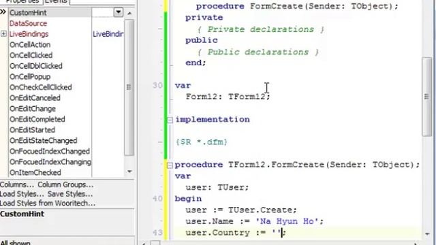Click the 'private' keyword in the class
436x245 pixels.
pyautogui.click(x=204, y=18)
